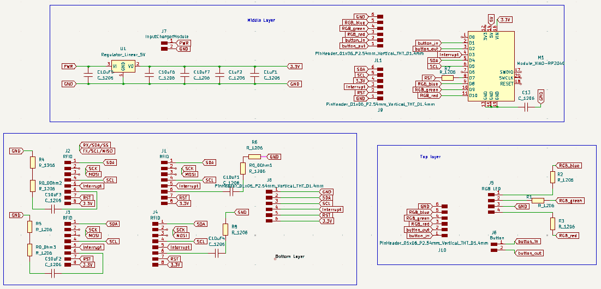The image size is (601, 289).
Task: Click the "RX/SDA/SS" label above J2
Action: tap(96, 145)
